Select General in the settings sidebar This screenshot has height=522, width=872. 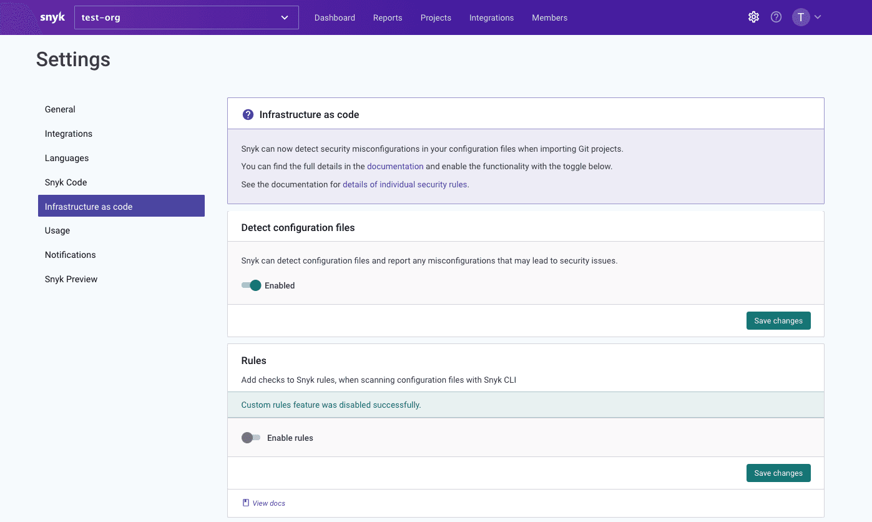pos(121,109)
